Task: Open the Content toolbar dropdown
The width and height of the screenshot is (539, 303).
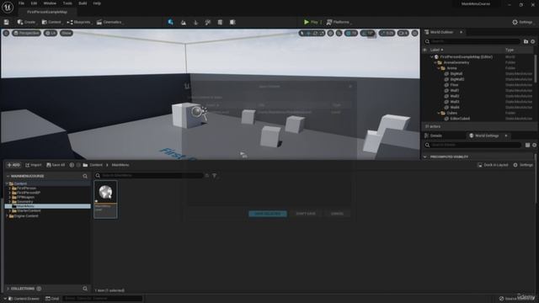Action: (x=51, y=22)
